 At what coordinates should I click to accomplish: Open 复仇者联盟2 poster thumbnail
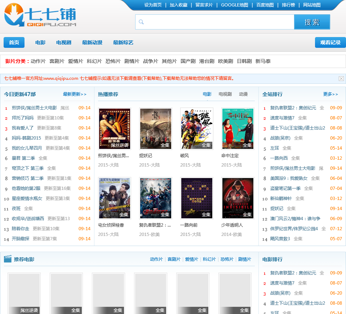click(x=156, y=198)
